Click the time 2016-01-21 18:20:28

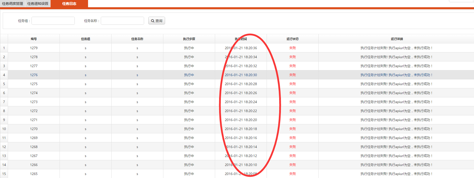241,84
